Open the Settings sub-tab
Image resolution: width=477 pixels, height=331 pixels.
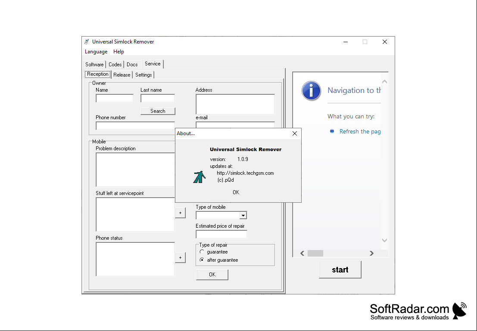(x=143, y=75)
